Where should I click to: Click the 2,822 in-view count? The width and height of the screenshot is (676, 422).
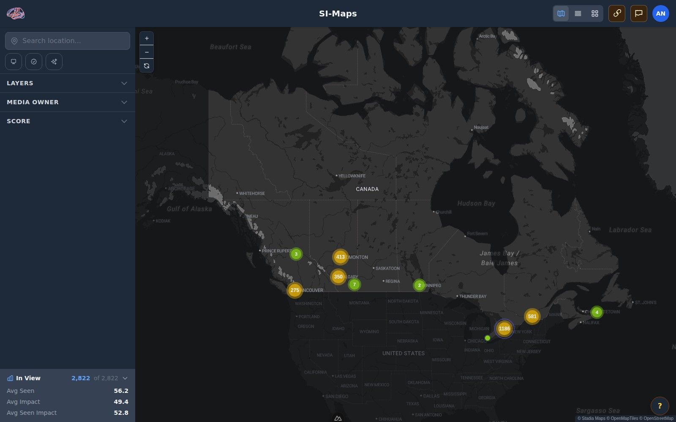[x=81, y=378]
